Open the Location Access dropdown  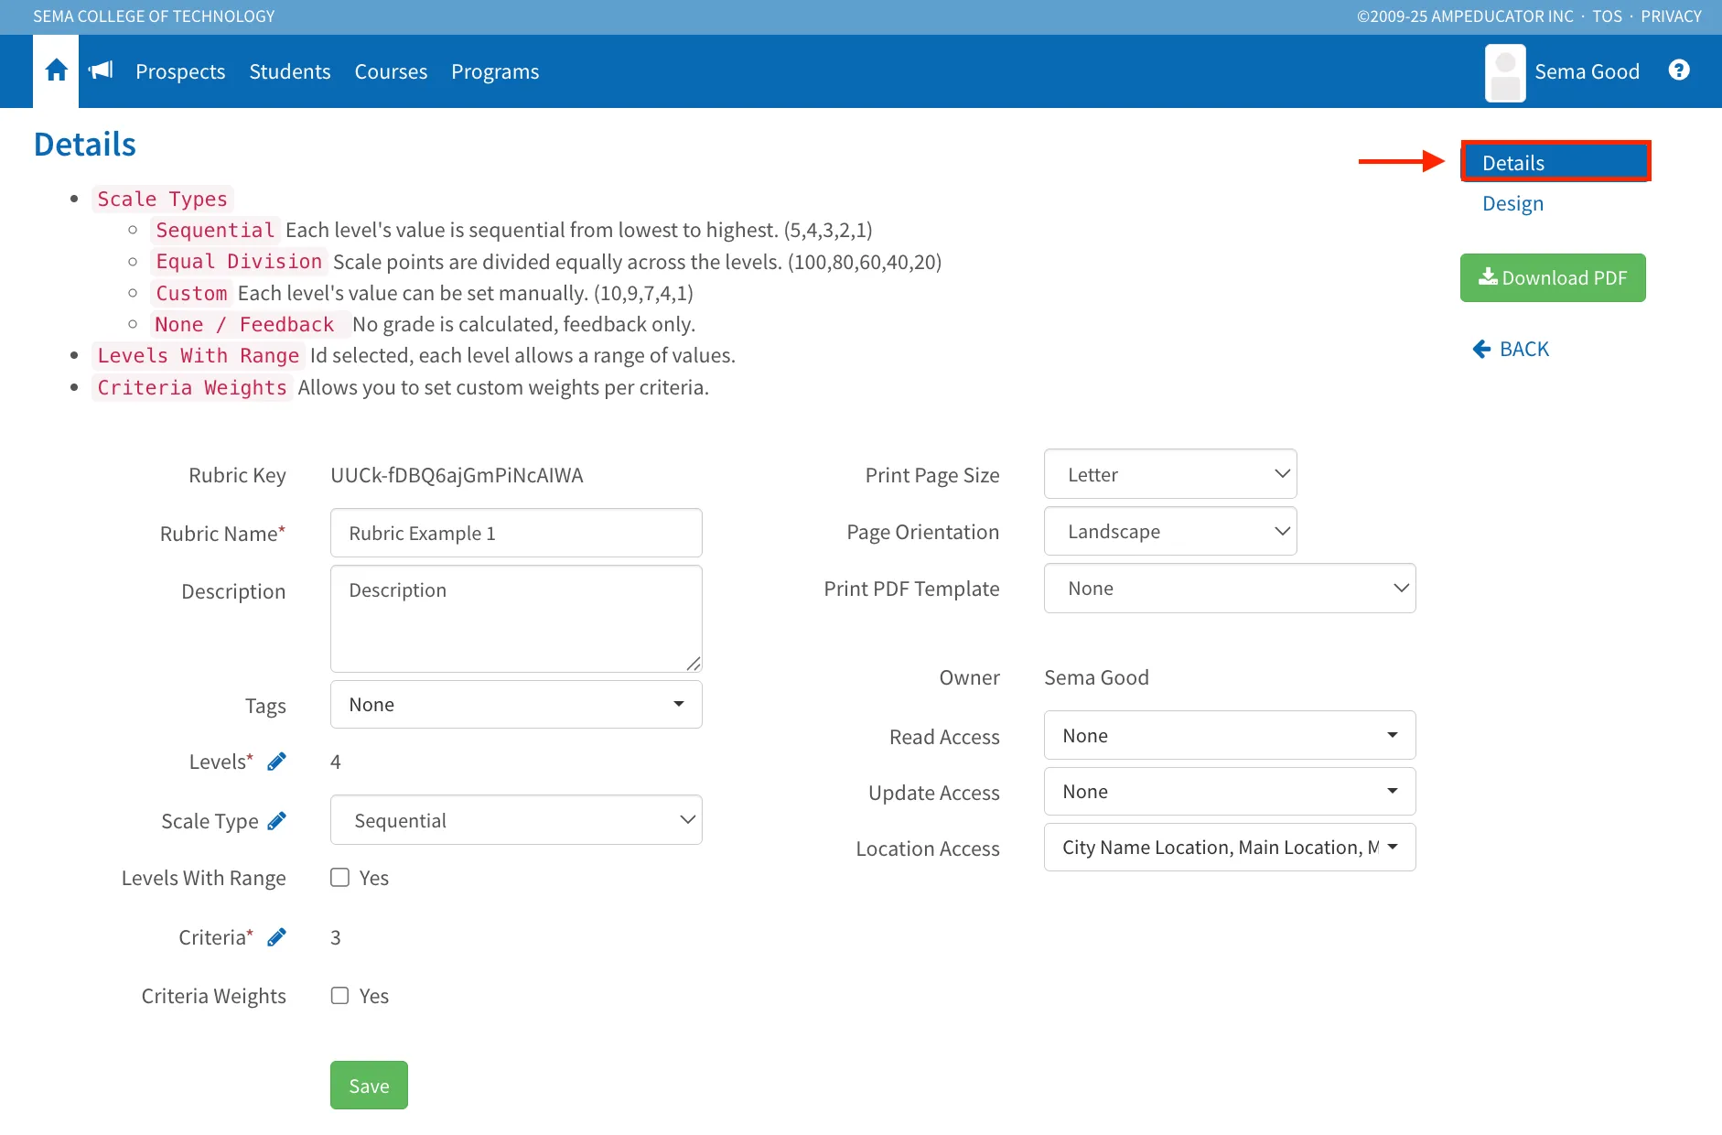pyautogui.click(x=1230, y=848)
